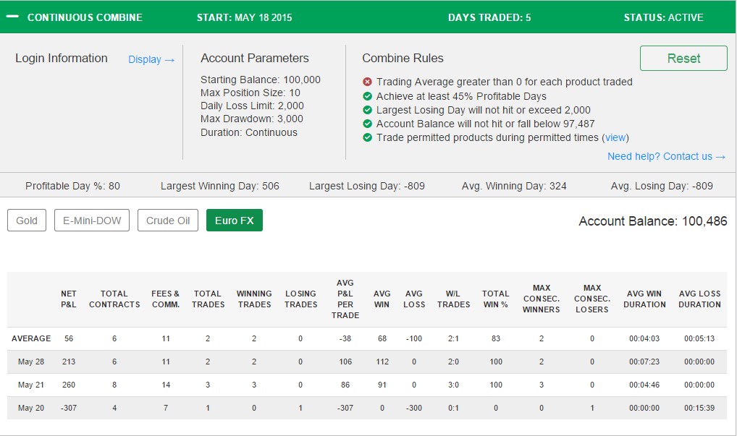Click the 260 net P&L value for May 21
This screenshot has width=737, height=436.
click(69, 385)
